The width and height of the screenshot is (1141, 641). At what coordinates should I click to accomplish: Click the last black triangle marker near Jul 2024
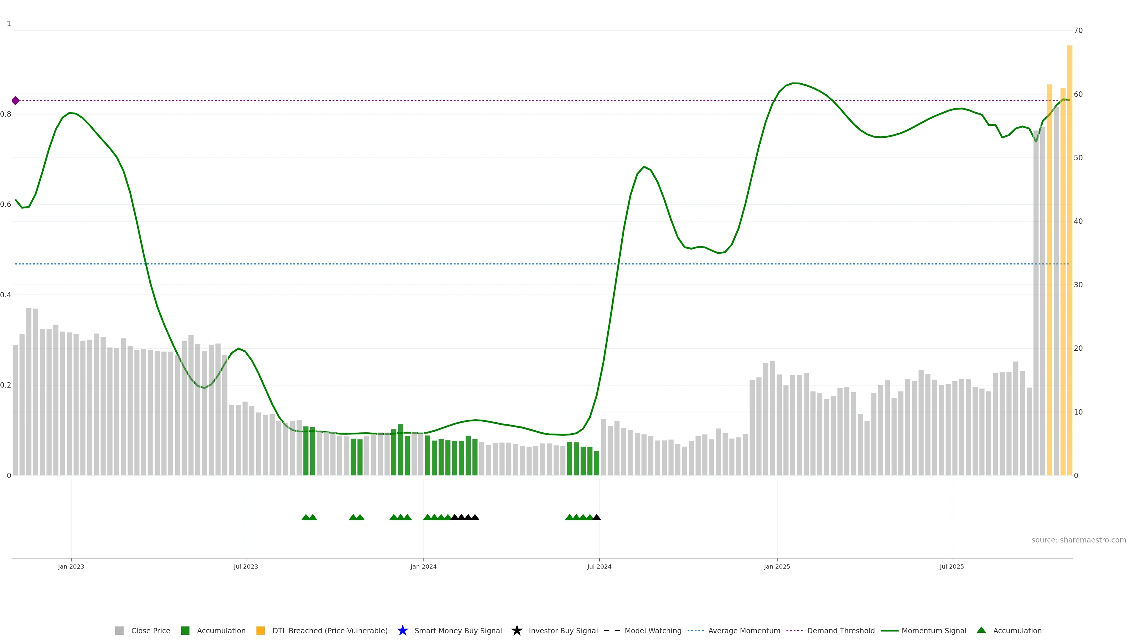597,517
